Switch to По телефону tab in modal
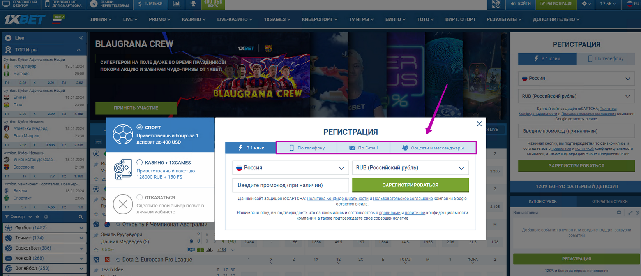Screen dimensions: 641x276 (x=307, y=148)
